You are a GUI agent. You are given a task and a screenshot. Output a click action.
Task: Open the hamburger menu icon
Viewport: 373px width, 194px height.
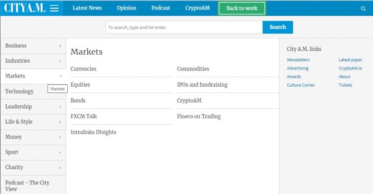54,8
